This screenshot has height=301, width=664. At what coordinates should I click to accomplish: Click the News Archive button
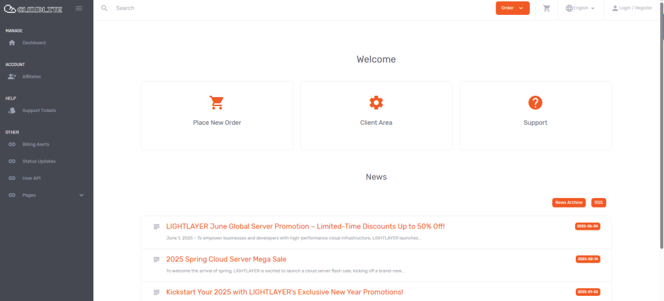569,203
